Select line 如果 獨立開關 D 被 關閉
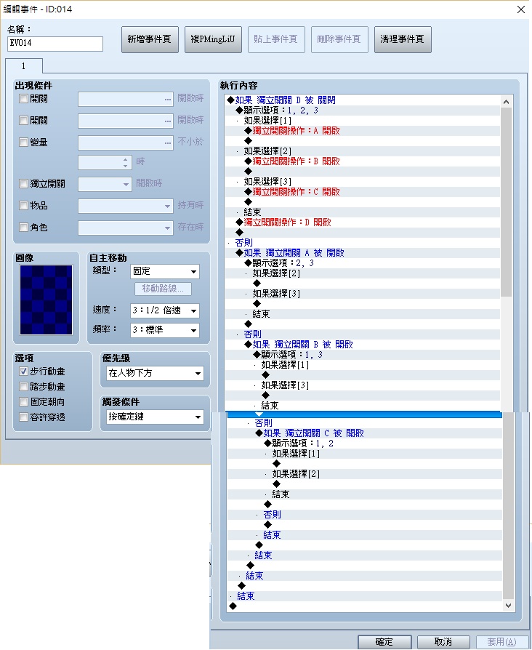 [363, 100]
